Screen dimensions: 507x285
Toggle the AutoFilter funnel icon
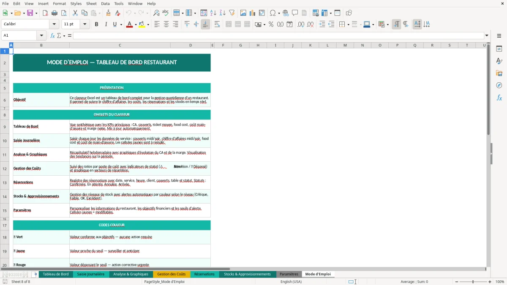point(232,13)
